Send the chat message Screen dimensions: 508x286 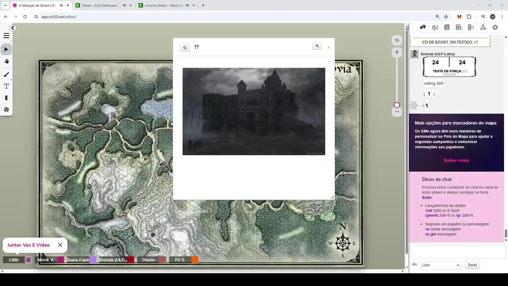click(x=472, y=265)
